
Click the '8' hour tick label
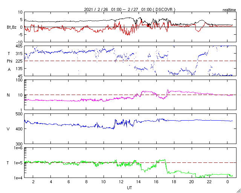[86, 181]
